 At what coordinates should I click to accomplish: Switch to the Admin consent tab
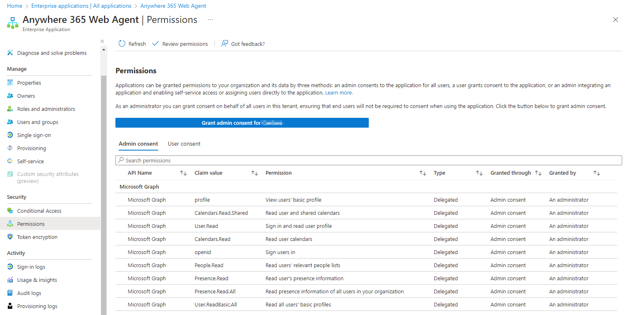(x=138, y=144)
